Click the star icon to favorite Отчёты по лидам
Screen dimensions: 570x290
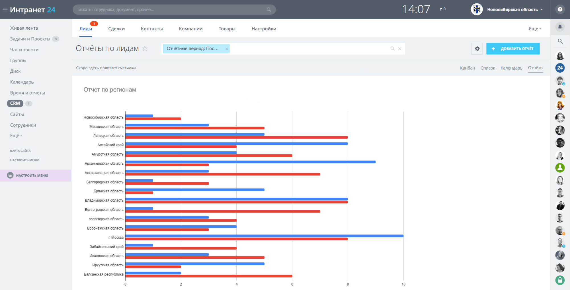(145, 48)
